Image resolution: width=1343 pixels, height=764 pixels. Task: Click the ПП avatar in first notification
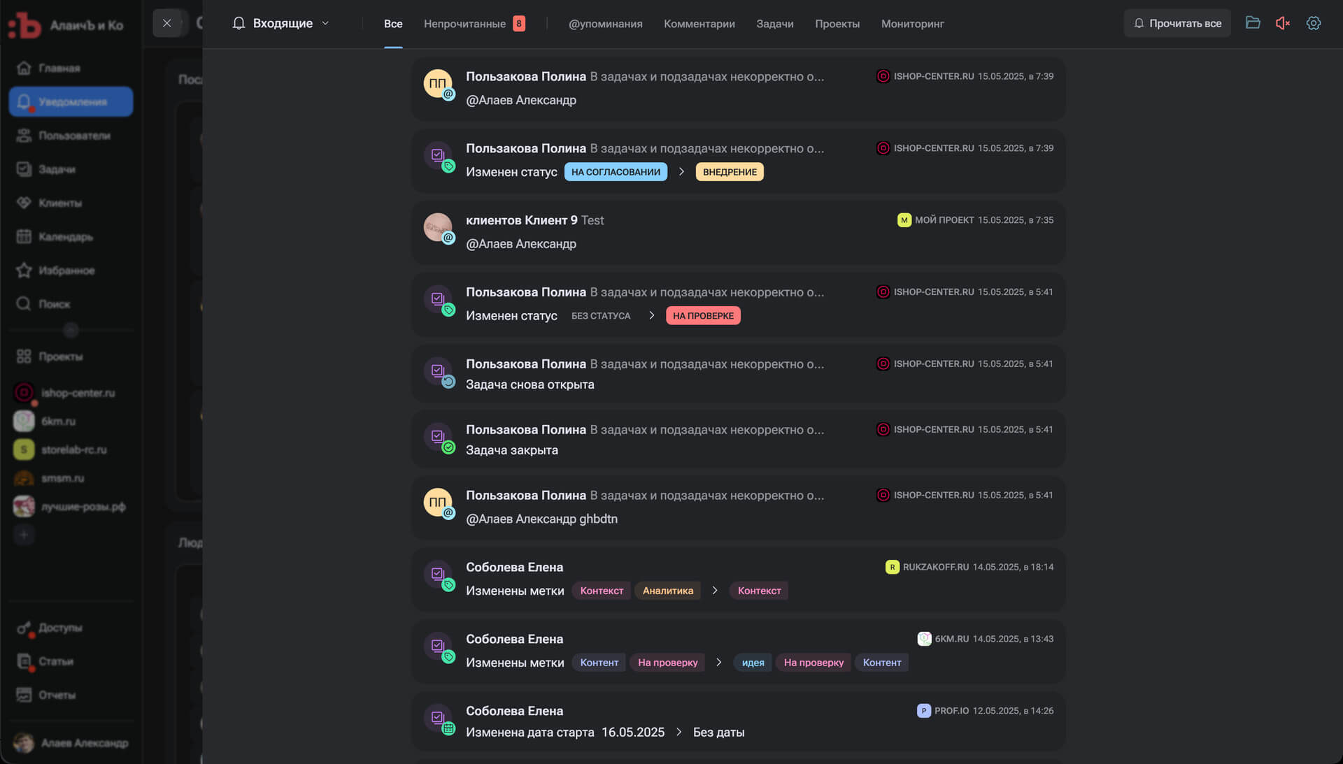point(437,84)
